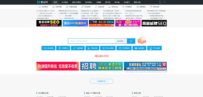Click the 关键词挖掘 icon in sub-navigation
This screenshot has height=97, width=203.
click(67, 7)
